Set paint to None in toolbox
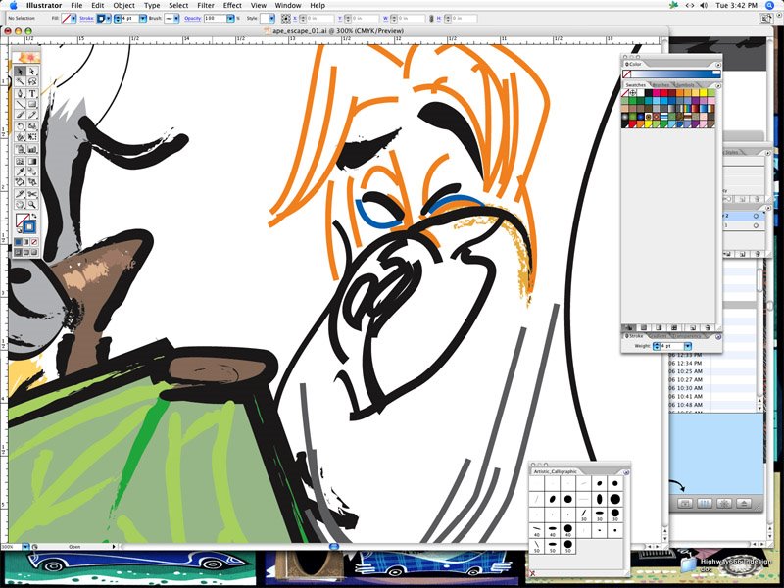This screenshot has height=588, width=784. tap(34, 241)
